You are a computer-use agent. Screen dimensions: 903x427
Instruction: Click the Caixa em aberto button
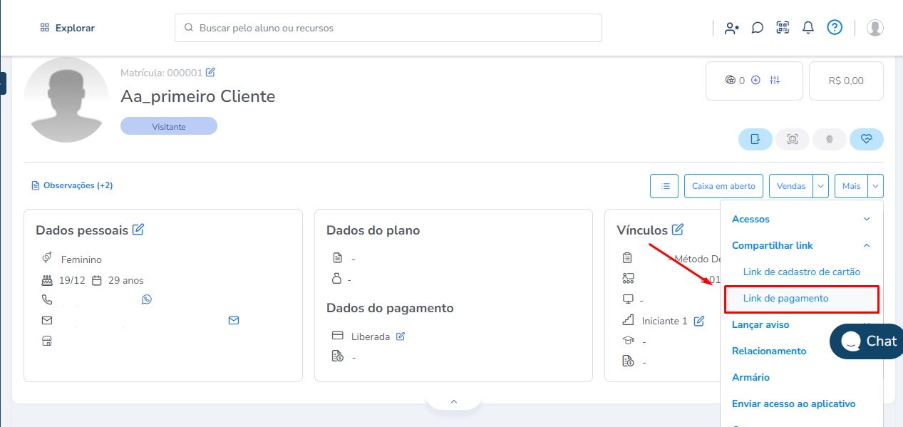click(x=723, y=186)
